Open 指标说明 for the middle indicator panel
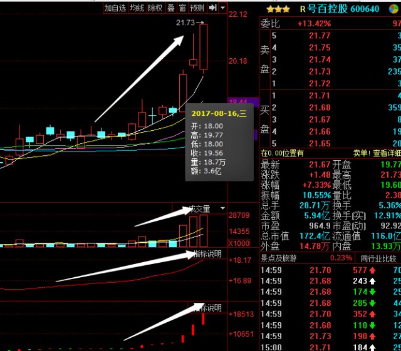 (207, 254)
